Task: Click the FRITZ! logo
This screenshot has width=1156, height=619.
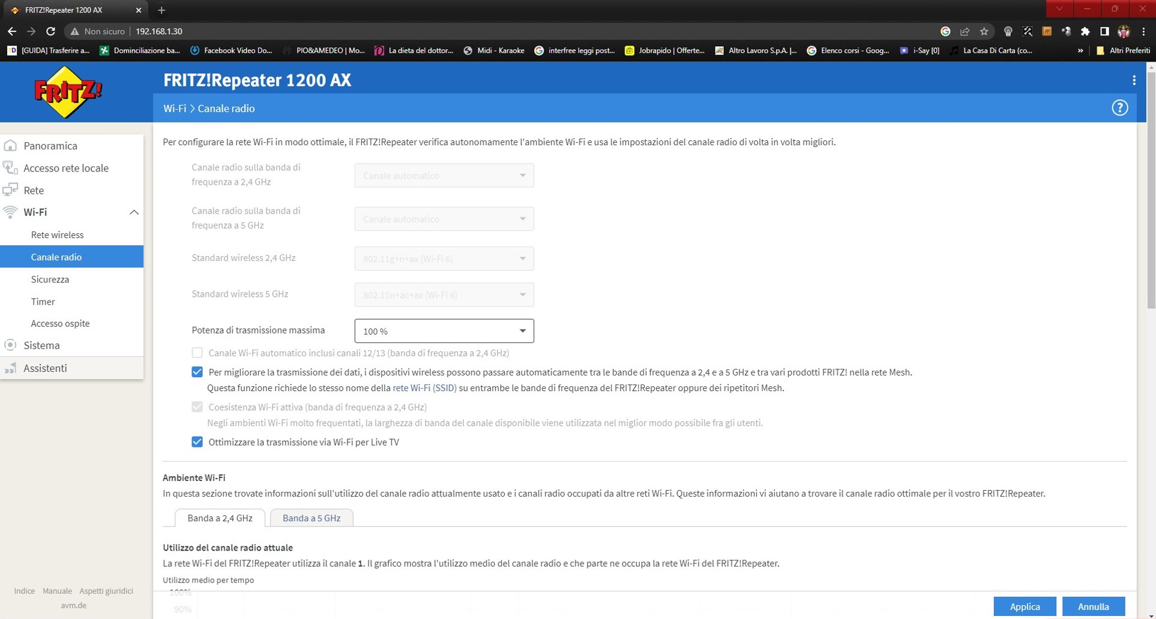Action: (68, 92)
